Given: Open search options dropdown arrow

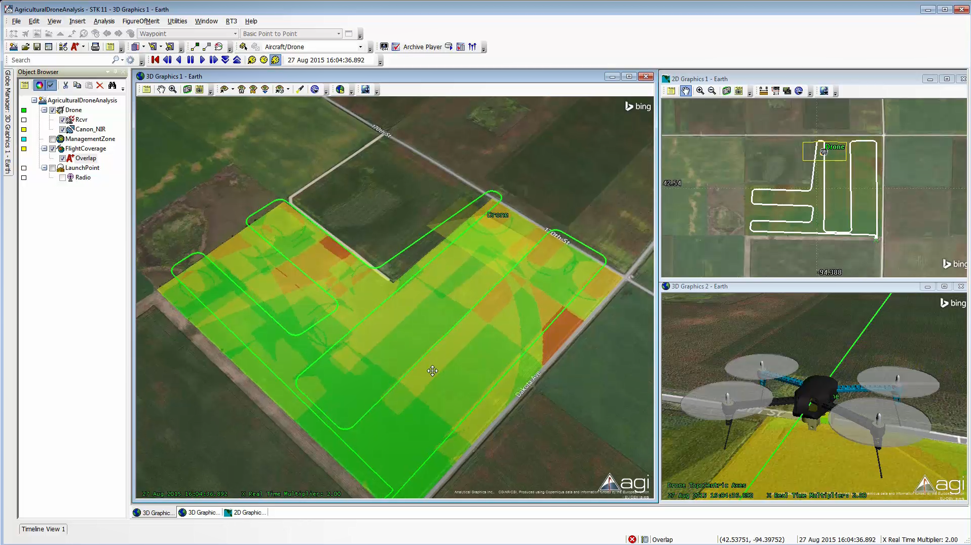Looking at the screenshot, I should pos(122,60).
